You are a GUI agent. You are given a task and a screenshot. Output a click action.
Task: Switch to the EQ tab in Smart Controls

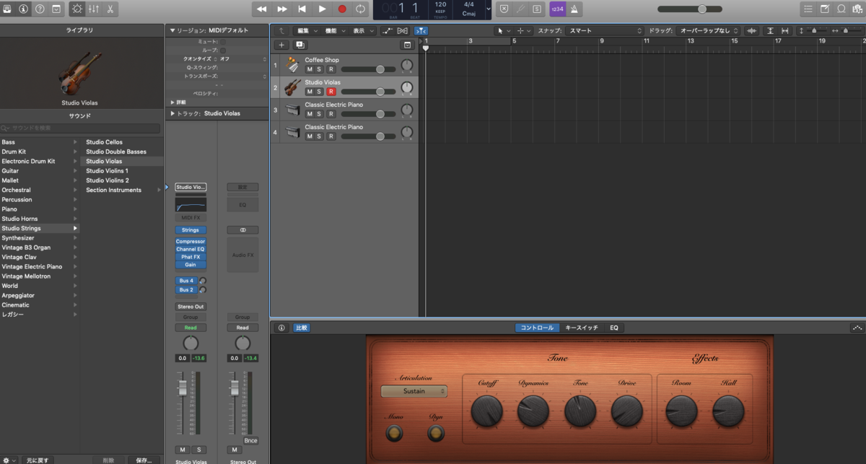click(614, 328)
